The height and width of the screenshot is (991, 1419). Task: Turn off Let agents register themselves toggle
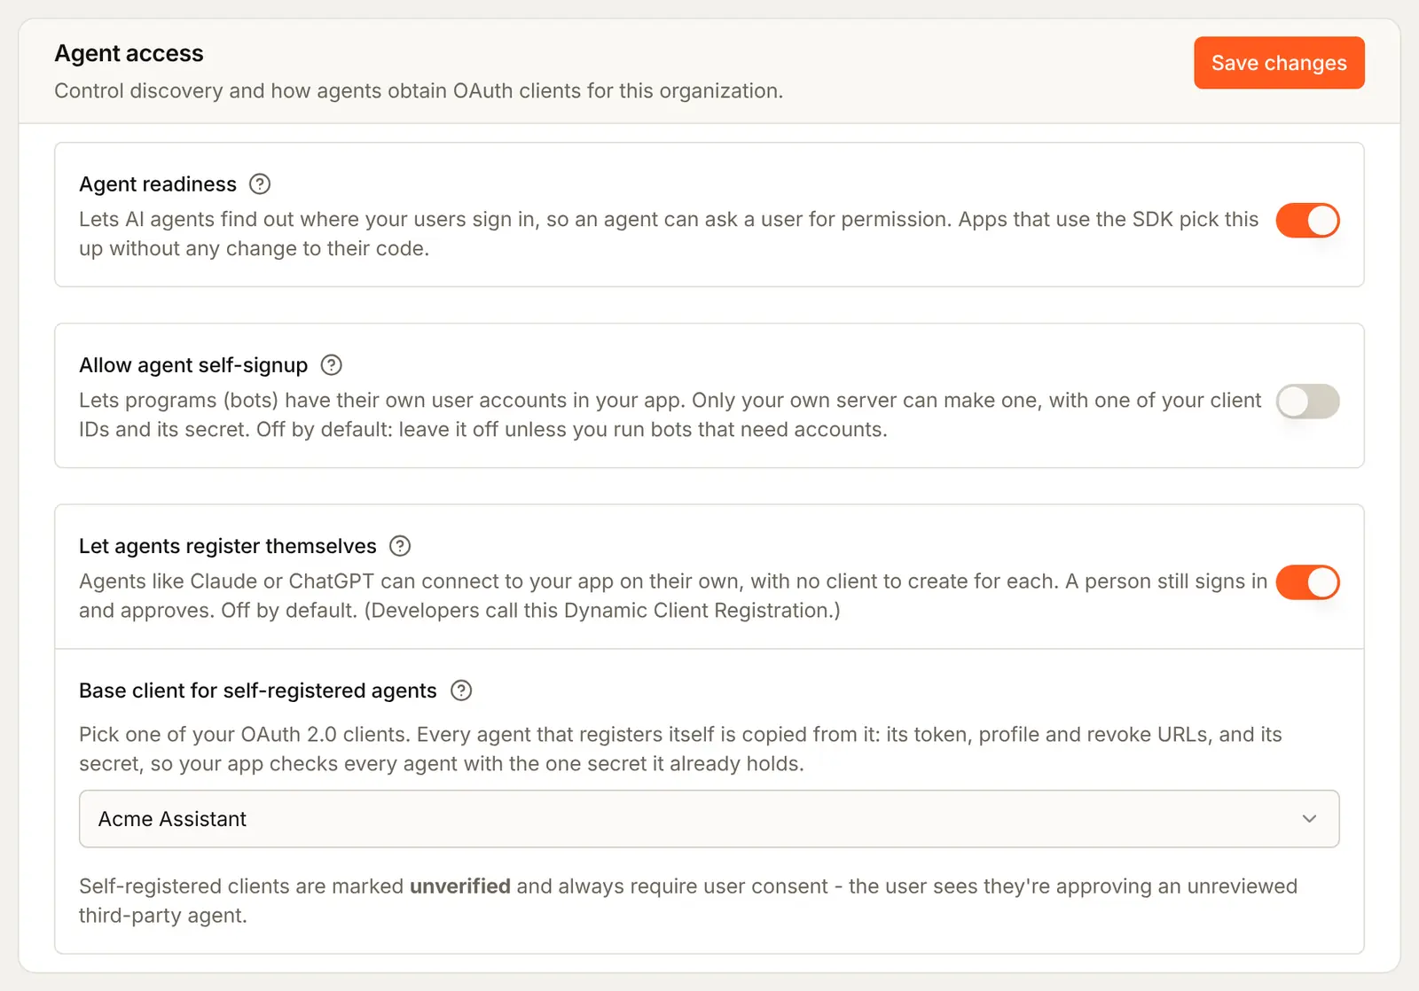pos(1307,582)
